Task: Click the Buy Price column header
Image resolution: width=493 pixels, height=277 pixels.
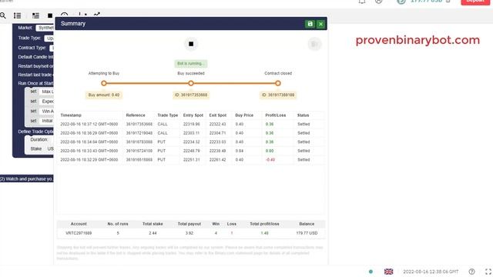Action: pos(244,115)
